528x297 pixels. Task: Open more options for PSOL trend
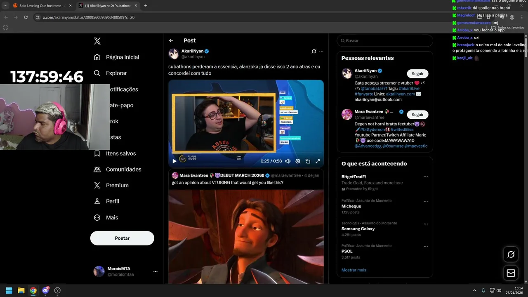(x=426, y=246)
